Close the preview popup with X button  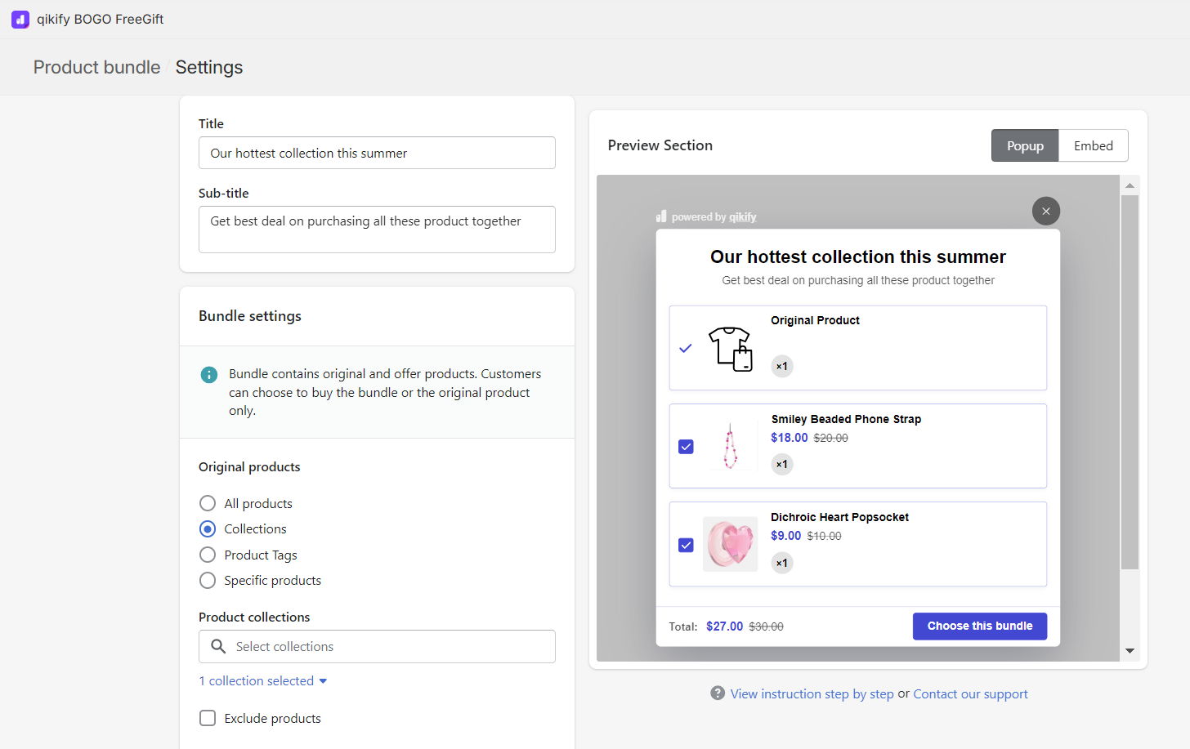pos(1045,212)
